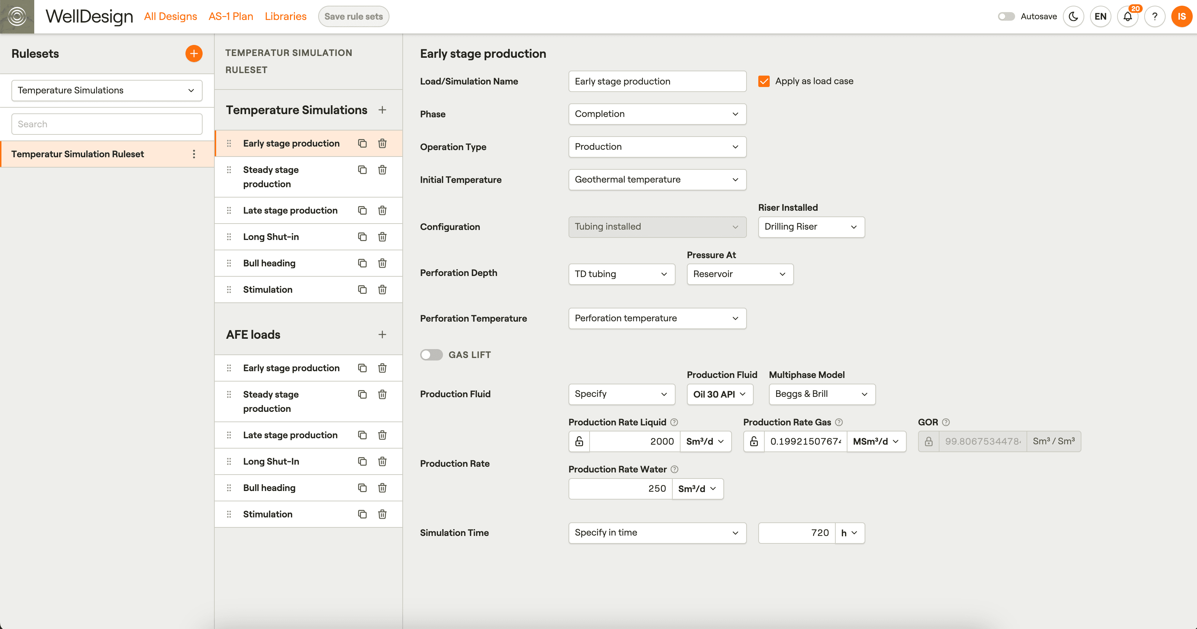Uncheck Apply as load case

click(x=763, y=81)
